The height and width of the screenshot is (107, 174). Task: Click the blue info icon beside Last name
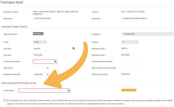pyautogui.click(x=74, y=48)
